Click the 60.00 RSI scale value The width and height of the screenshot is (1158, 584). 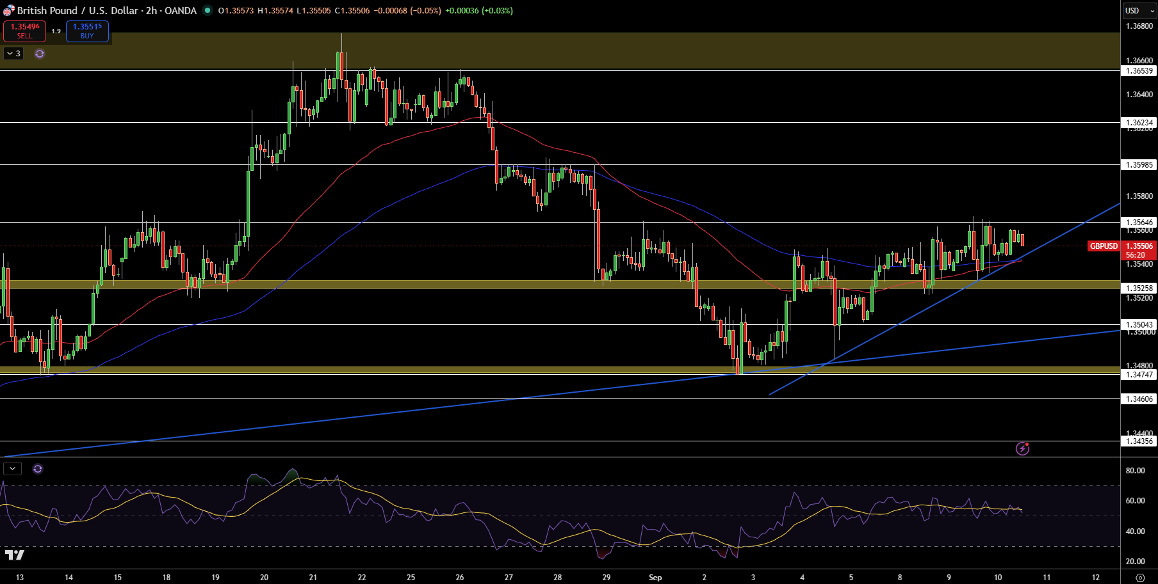[1136, 501]
